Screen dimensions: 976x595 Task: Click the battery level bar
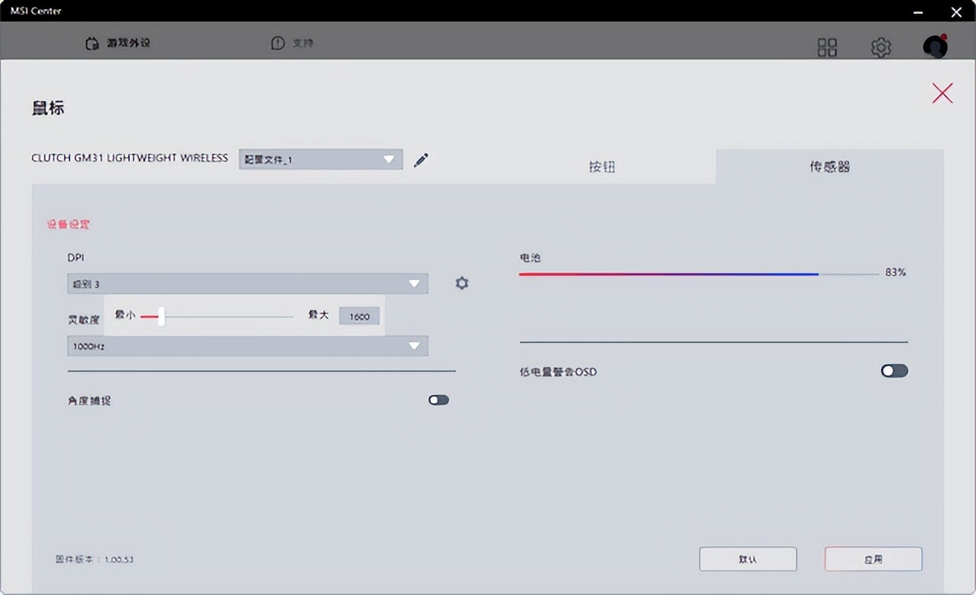click(x=699, y=274)
